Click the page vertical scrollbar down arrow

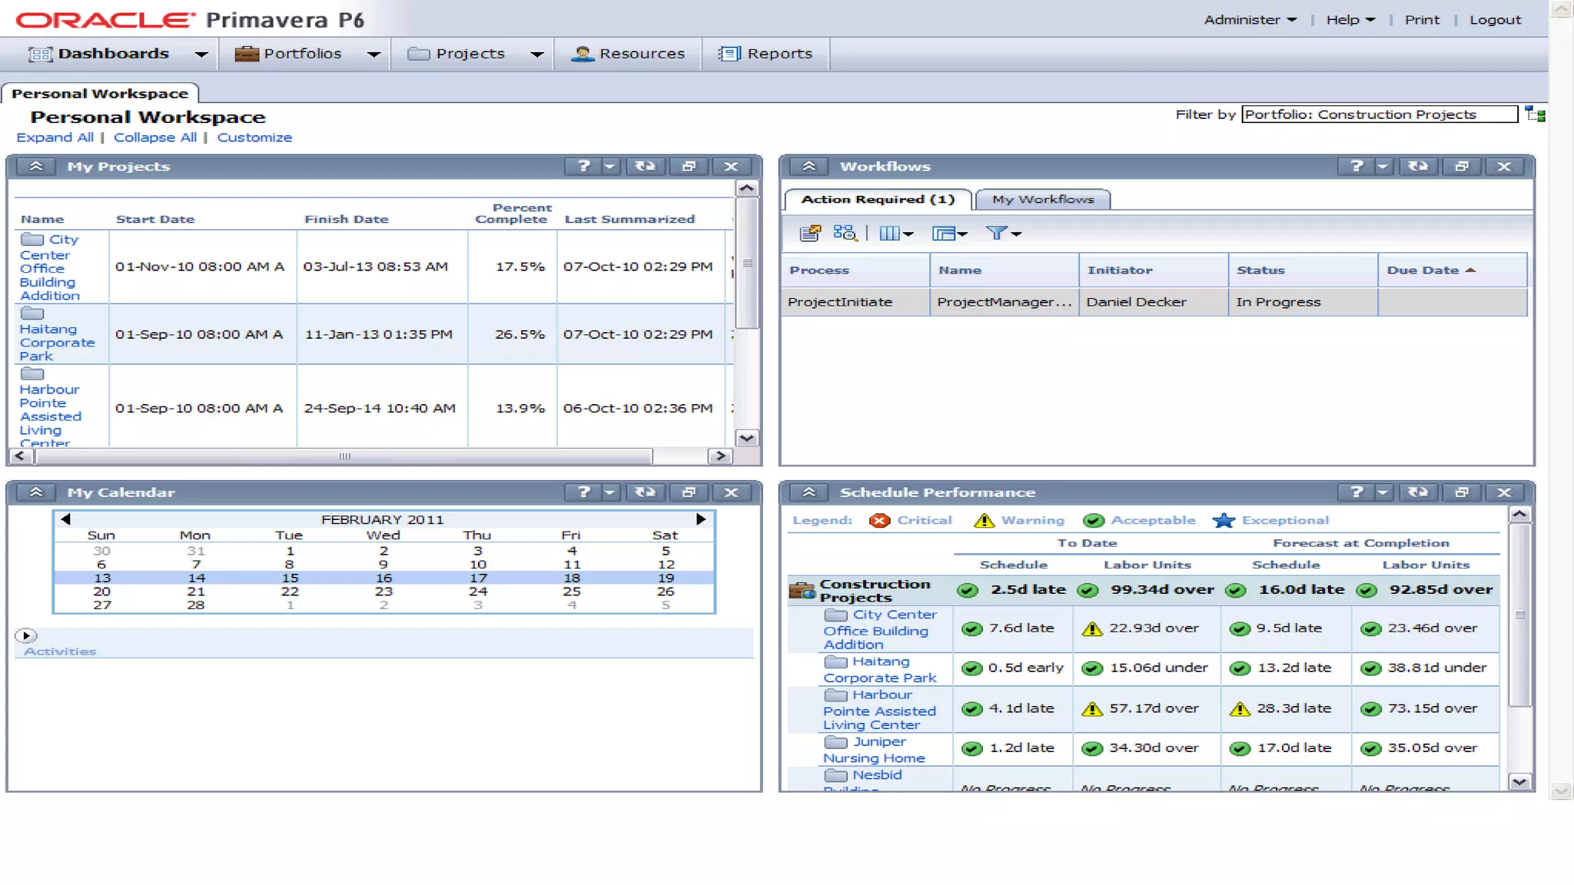coord(1561,791)
